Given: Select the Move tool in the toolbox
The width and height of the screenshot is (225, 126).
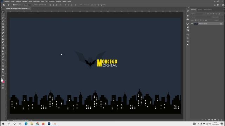Looking at the screenshot, I should point(3,12).
